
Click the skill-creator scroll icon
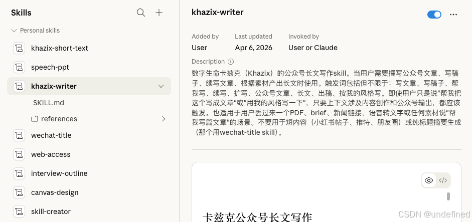coord(19,211)
